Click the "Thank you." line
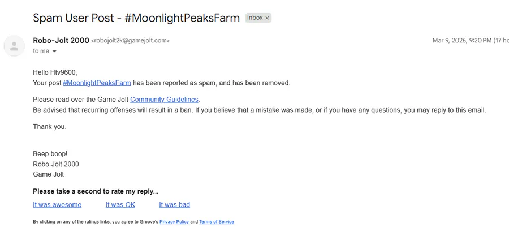 pos(49,127)
